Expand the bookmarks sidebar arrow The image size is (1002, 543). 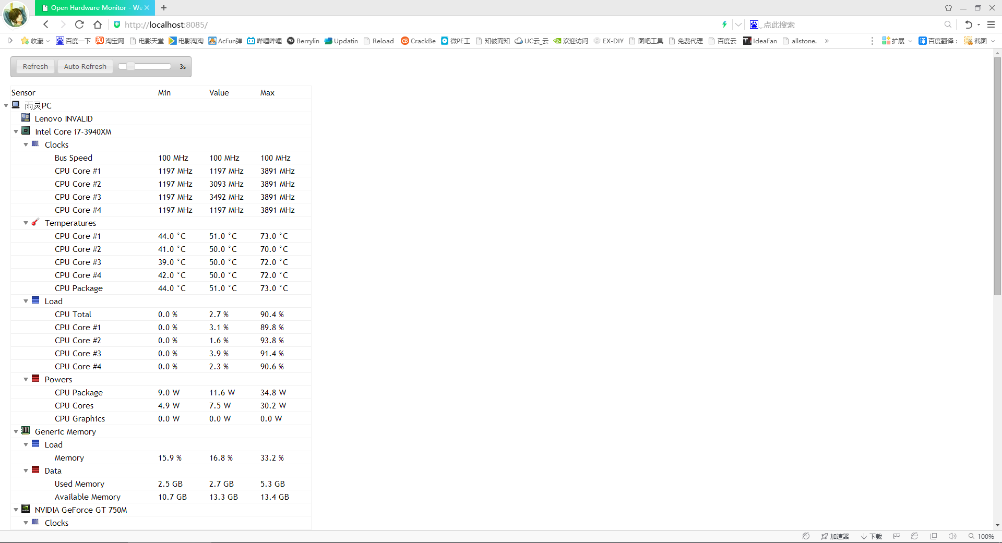[9, 41]
